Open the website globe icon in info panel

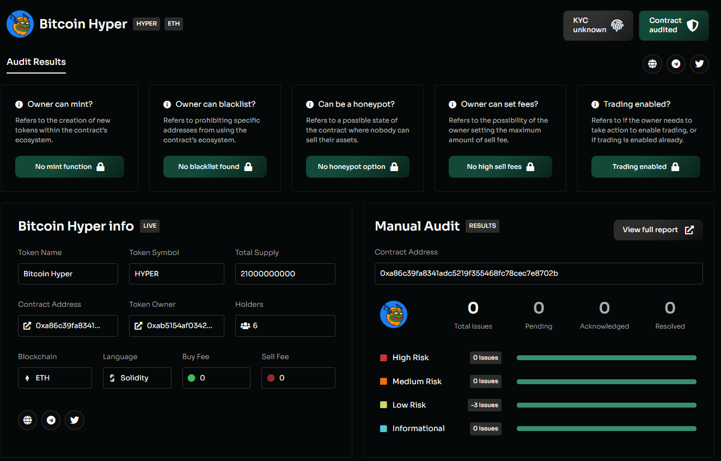pos(27,420)
